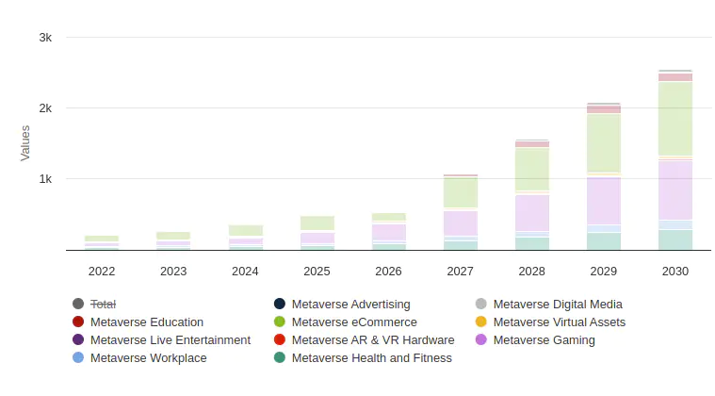Click the Metaverse Digital Media grey dot

(x=481, y=304)
